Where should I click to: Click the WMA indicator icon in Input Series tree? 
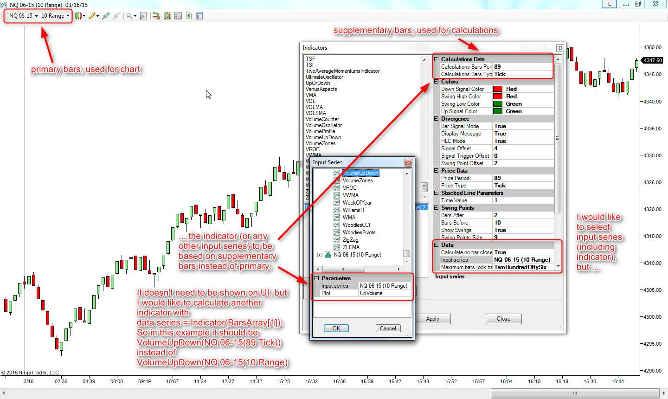(337, 218)
